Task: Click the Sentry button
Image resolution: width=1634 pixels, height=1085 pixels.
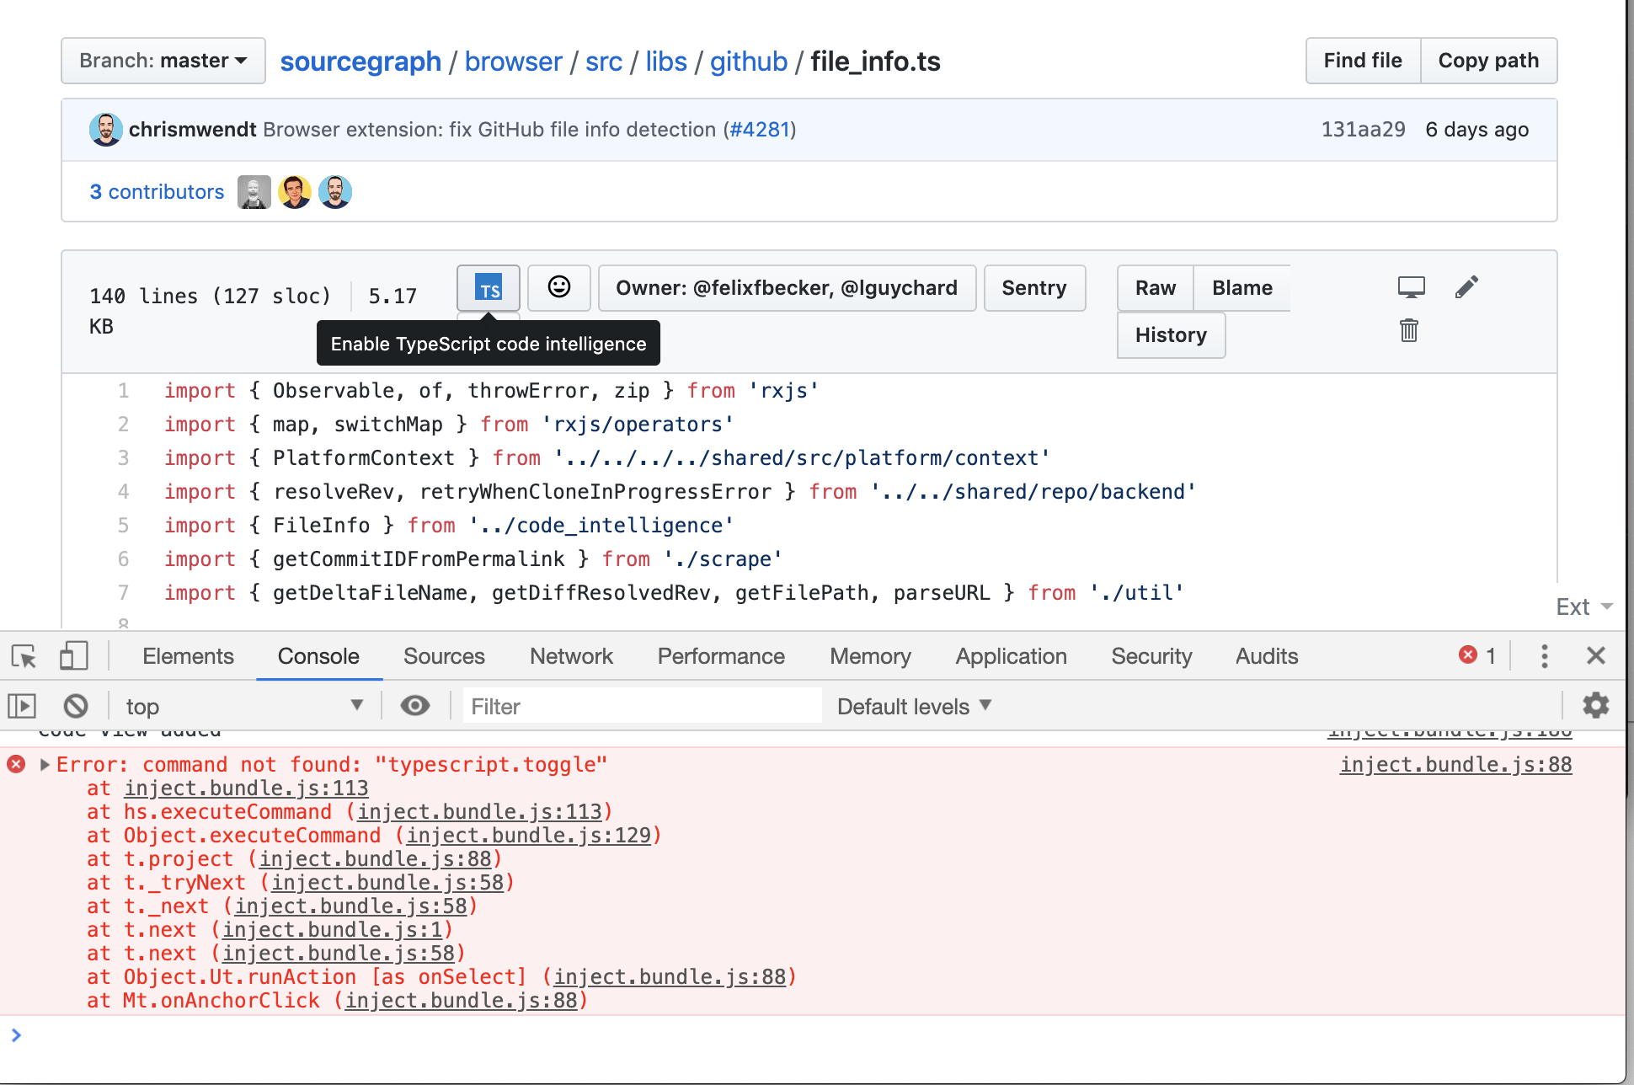Action: pyautogui.click(x=1034, y=288)
